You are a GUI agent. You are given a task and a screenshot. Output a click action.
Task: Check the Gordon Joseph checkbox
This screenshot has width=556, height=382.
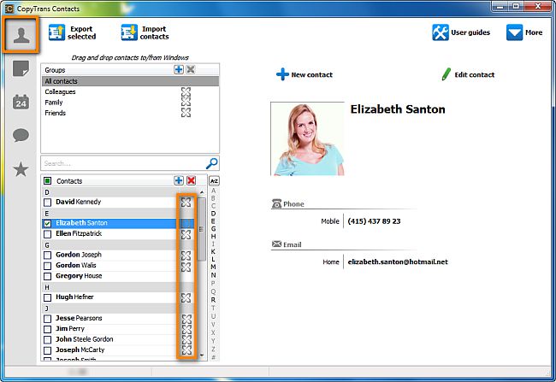(47, 256)
